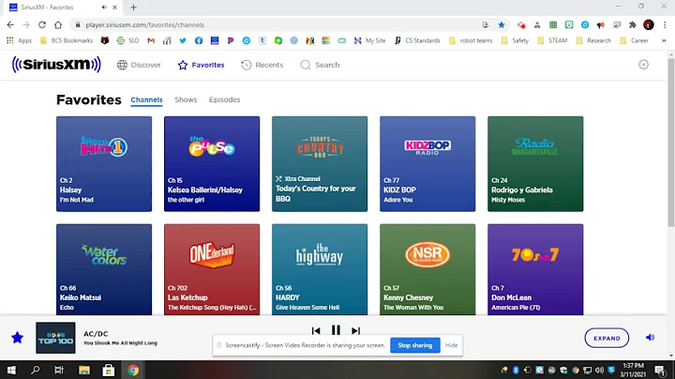This screenshot has height=379, width=675.
Task: Play ONEderland Ch 702 tile
Action: pyautogui.click(x=211, y=269)
